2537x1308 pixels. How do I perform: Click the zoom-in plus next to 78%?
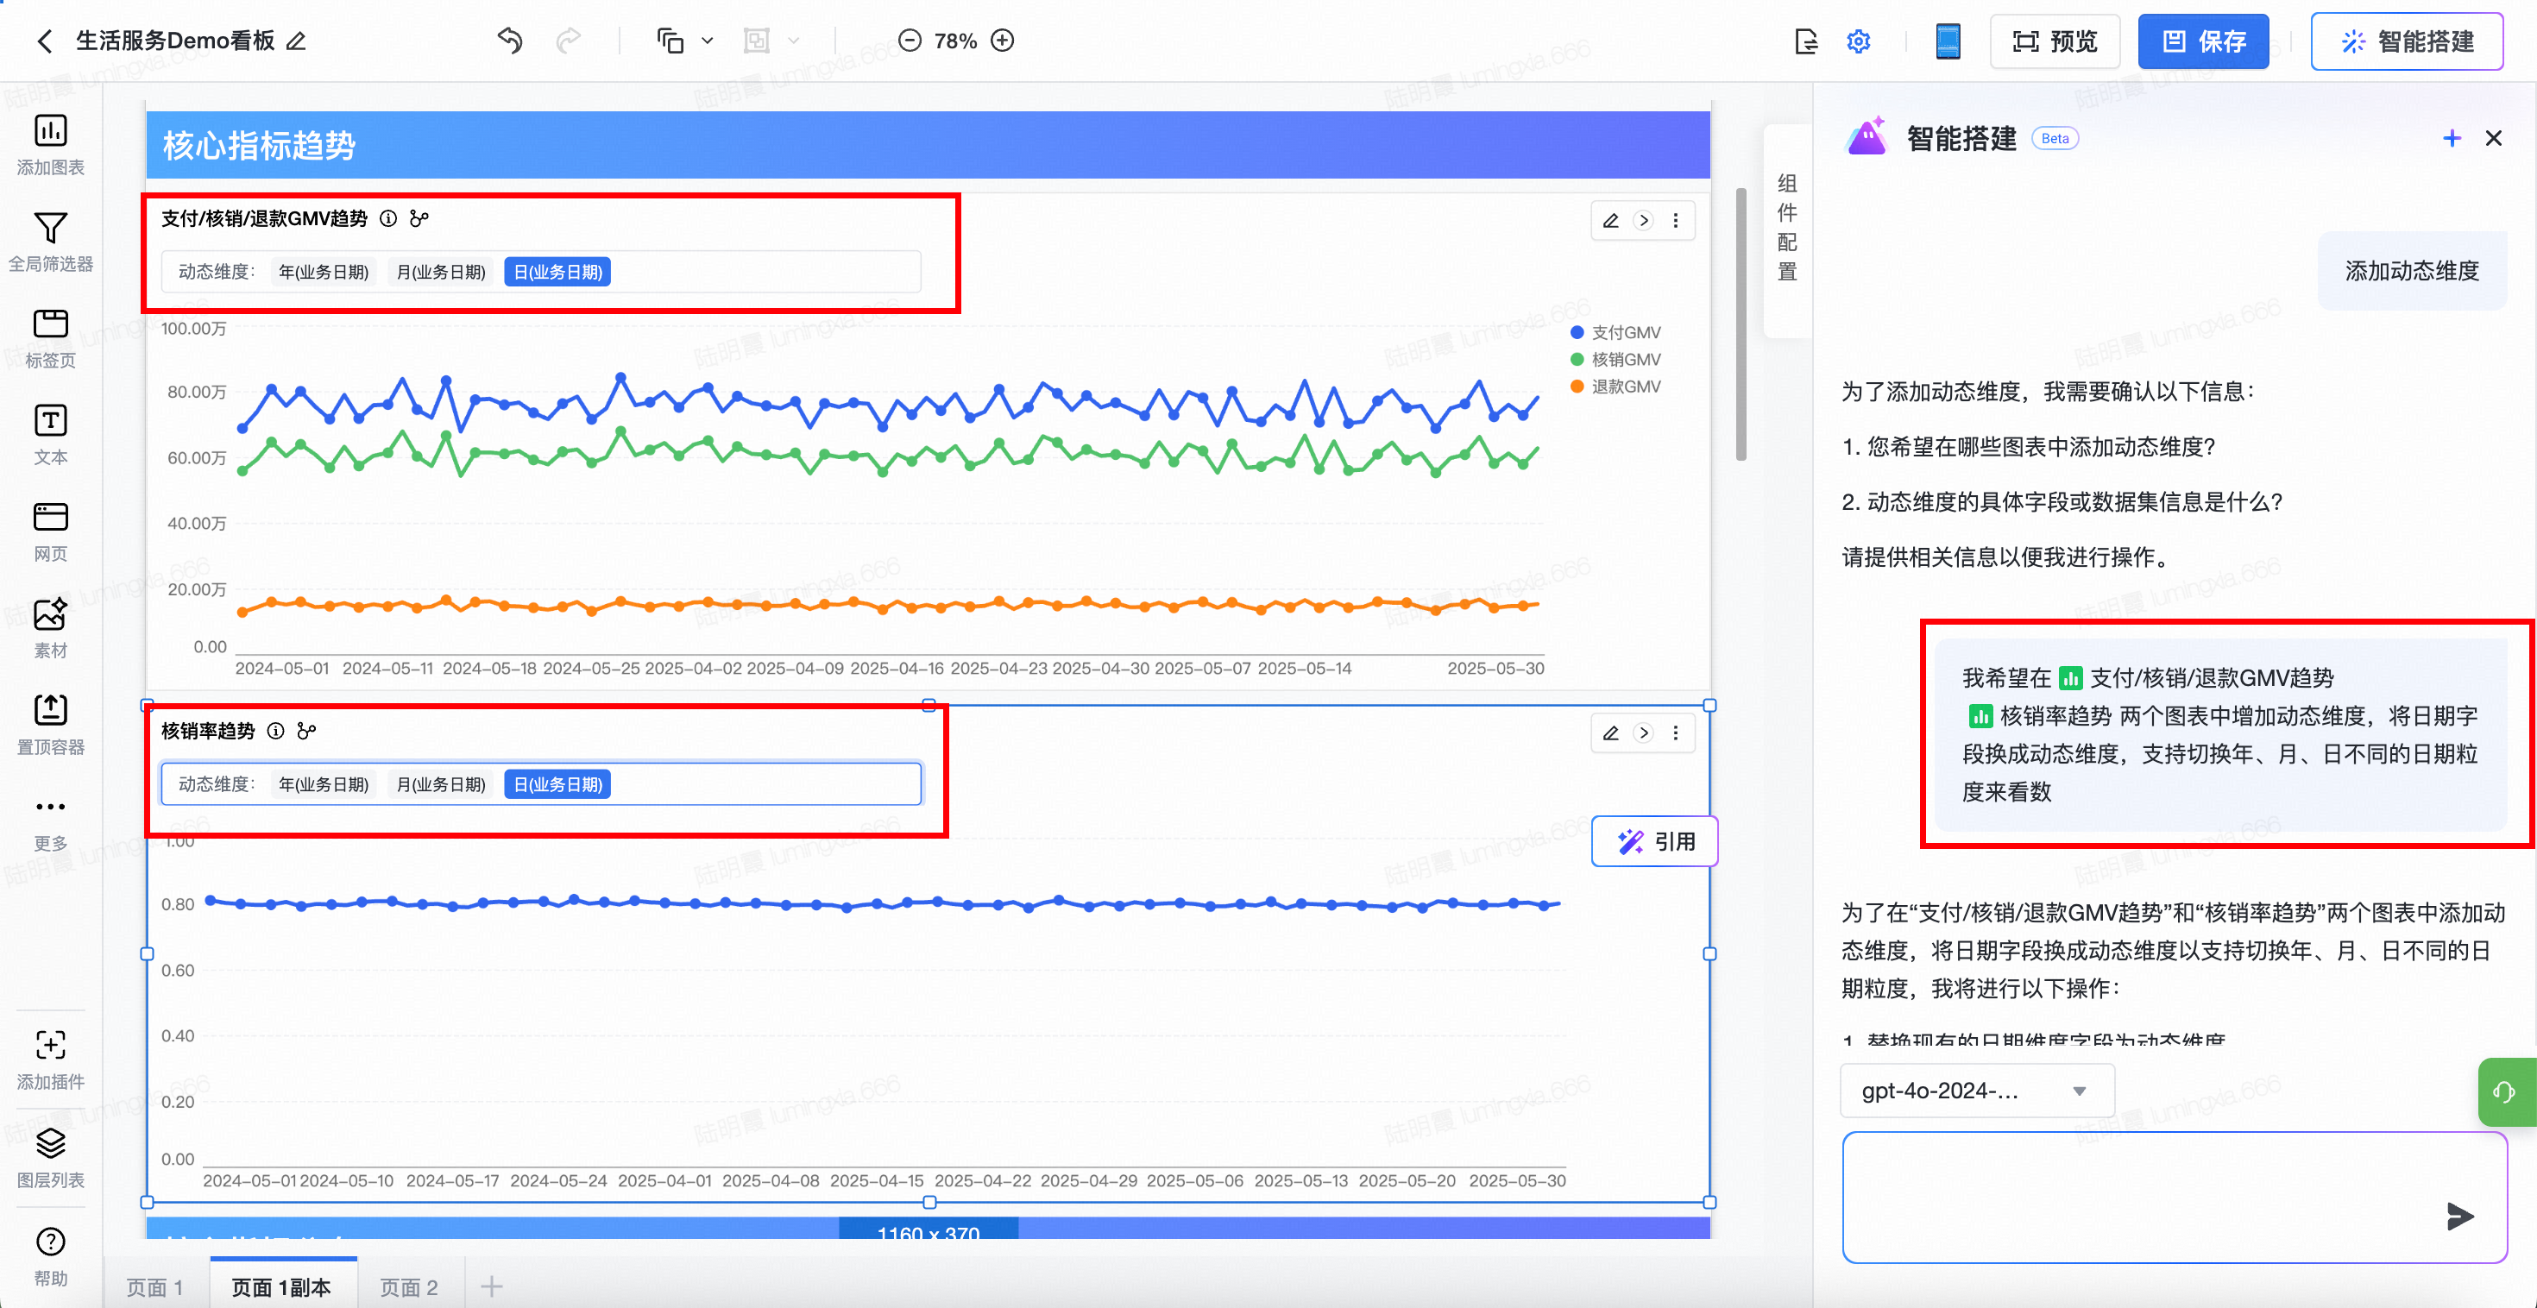click(1003, 41)
